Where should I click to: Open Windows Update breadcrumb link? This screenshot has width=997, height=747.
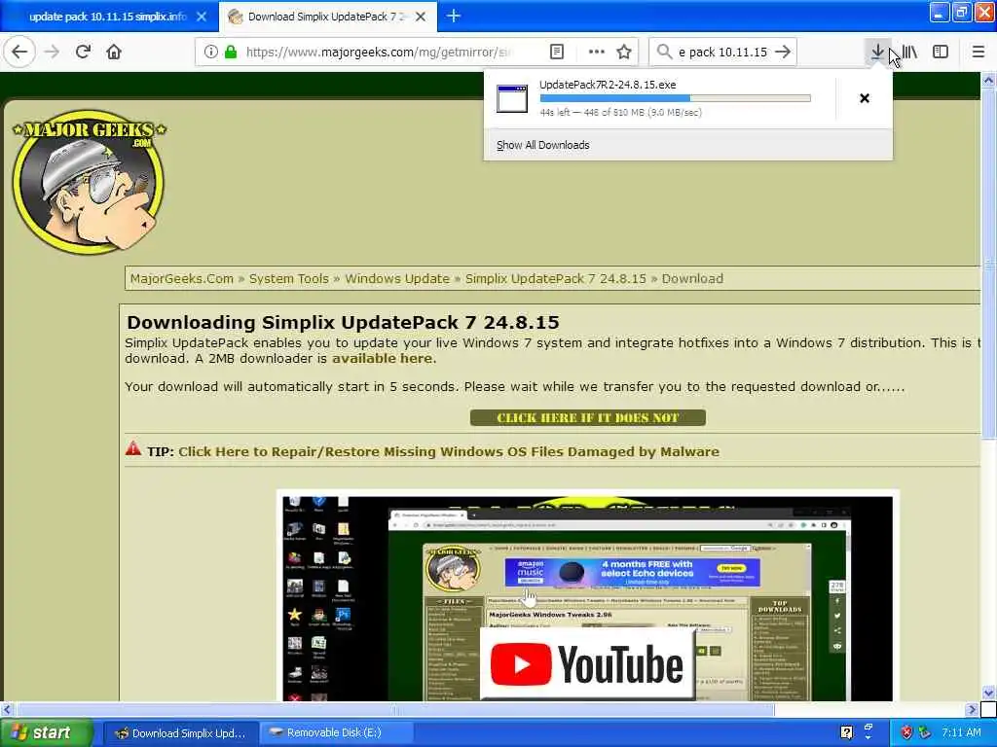[x=397, y=279]
